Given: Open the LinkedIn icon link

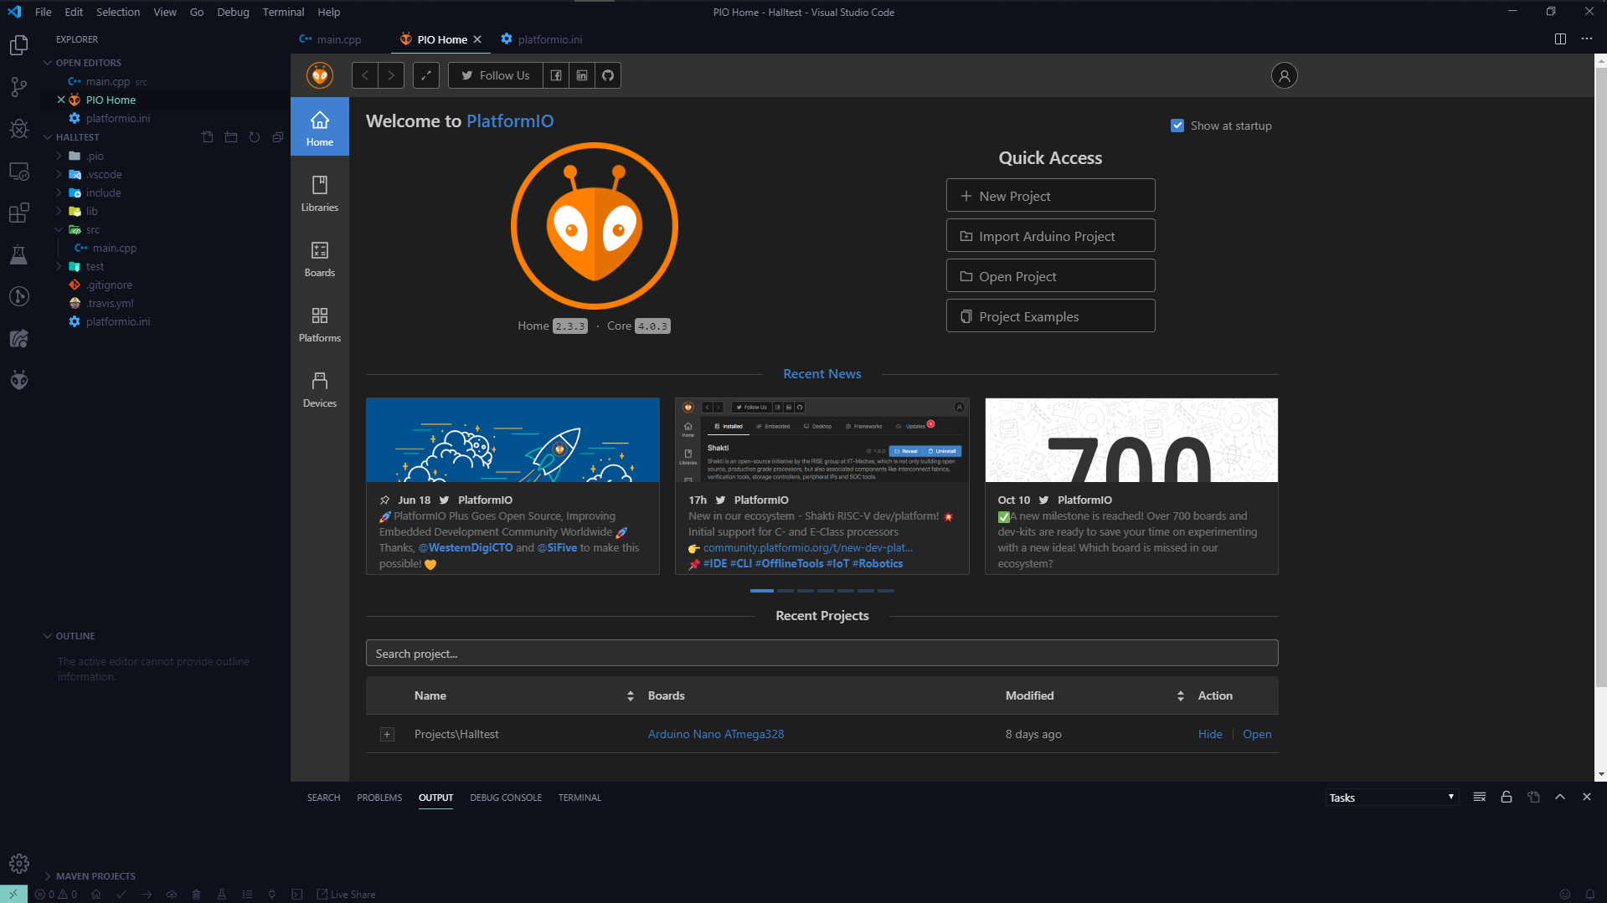Looking at the screenshot, I should click(x=582, y=75).
